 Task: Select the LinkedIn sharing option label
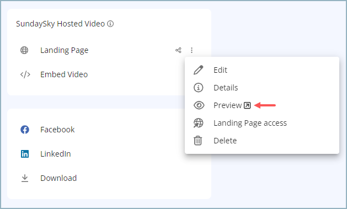click(x=55, y=154)
